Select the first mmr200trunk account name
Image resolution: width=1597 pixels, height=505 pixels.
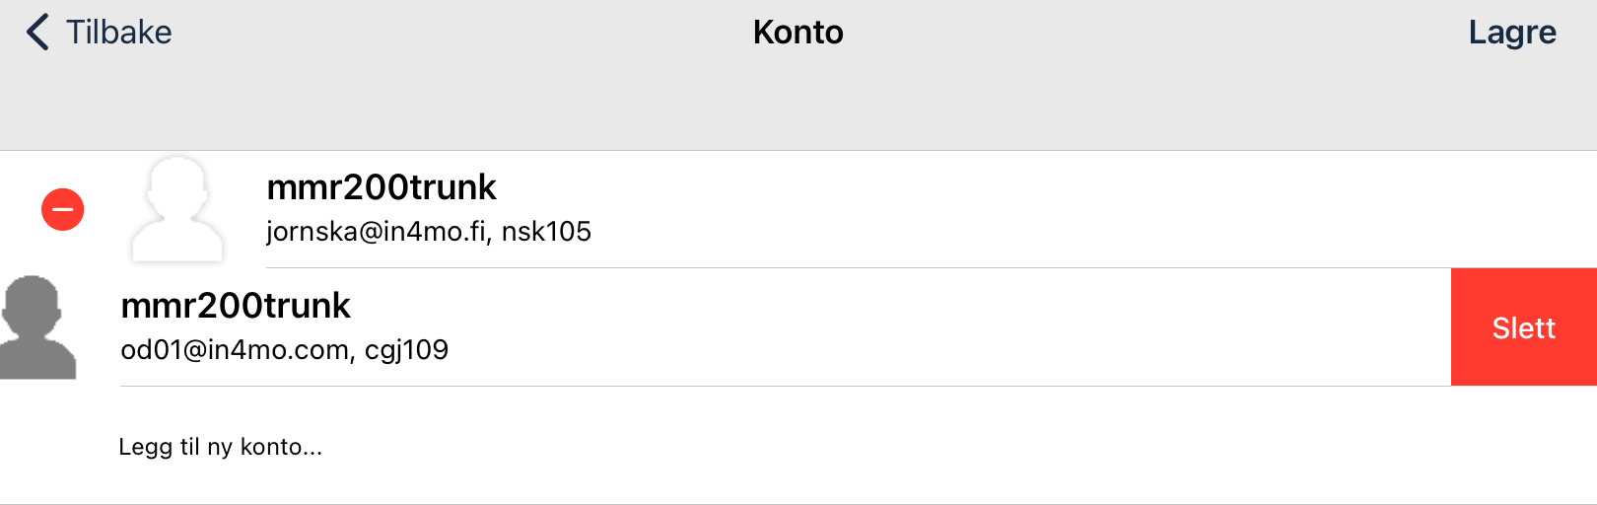pos(382,187)
